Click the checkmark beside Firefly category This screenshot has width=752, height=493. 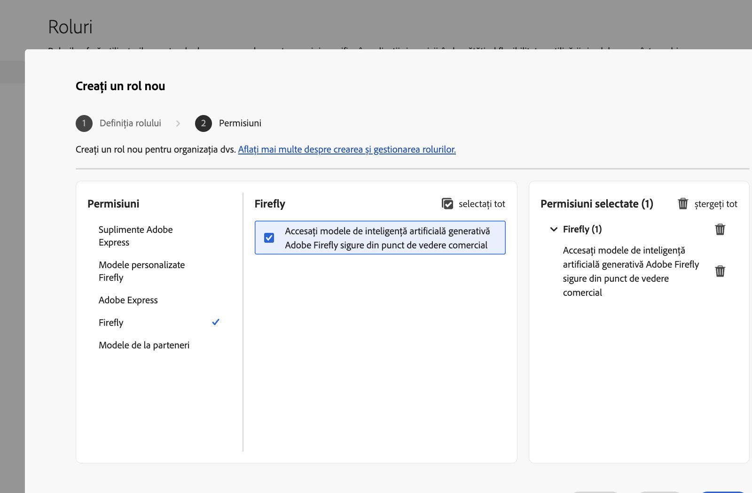click(216, 322)
